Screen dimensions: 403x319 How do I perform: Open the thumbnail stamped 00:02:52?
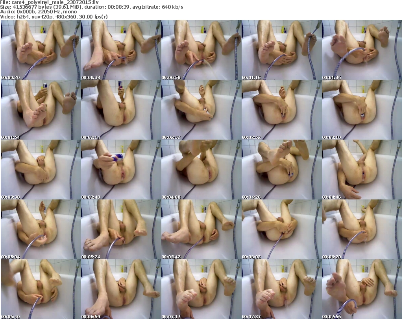(281, 110)
